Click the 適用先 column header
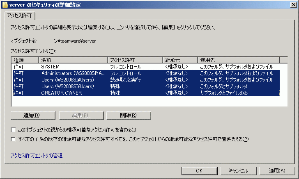This screenshot has width=299, height=179. 239,60
